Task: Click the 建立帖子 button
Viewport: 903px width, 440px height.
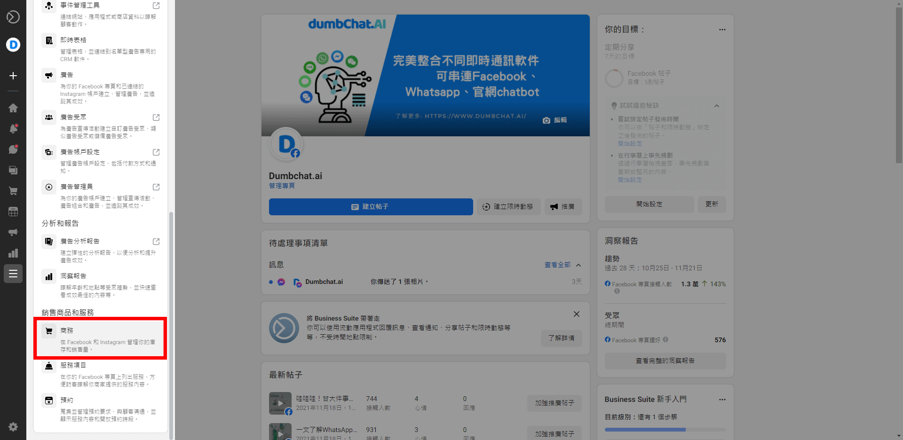Action: pyautogui.click(x=371, y=207)
